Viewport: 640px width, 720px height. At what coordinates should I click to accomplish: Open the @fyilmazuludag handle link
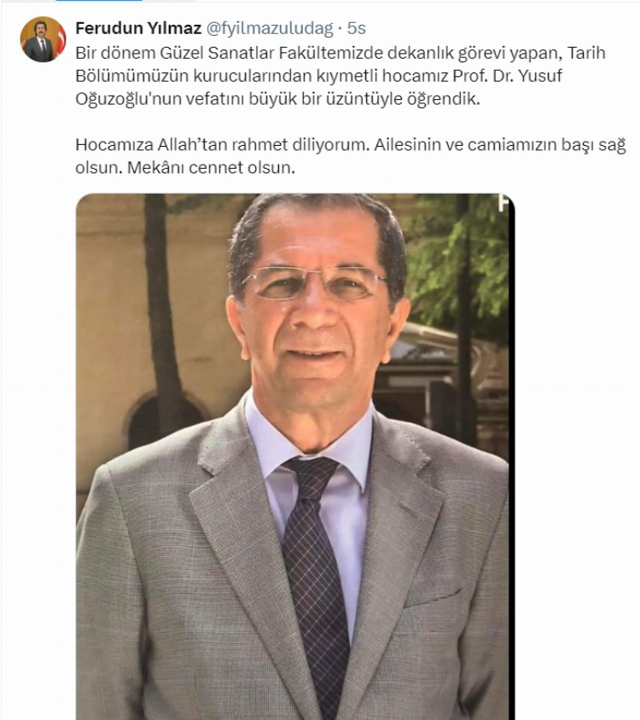(270, 28)
